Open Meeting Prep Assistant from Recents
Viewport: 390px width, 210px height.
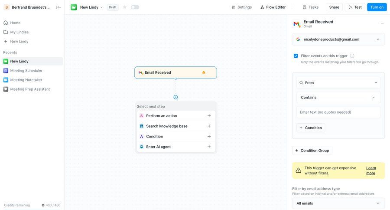[32, 89]
